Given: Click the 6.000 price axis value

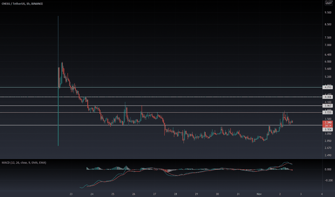Looking at the screenshot, I should pyautogui.click(x=328, y=62).
